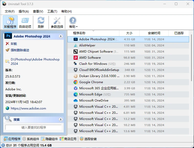
Task: Click the red X uninstall icon
Action: [7, 44]
